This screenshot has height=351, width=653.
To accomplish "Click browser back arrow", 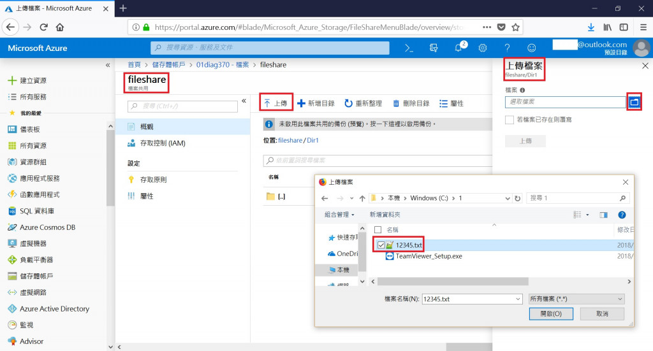I will 10,27.
